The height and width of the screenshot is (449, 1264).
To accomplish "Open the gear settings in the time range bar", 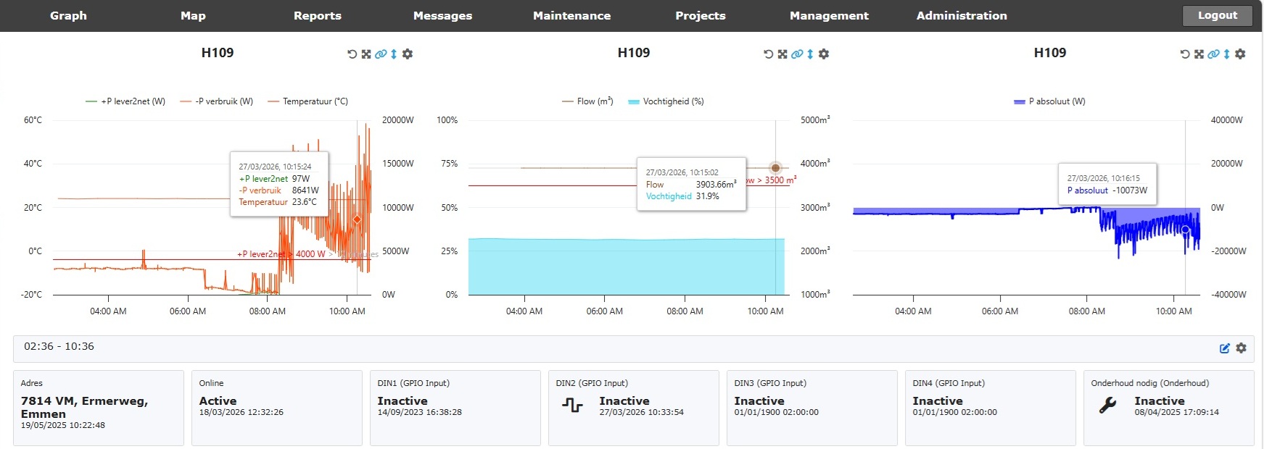I will point(1241,348).
